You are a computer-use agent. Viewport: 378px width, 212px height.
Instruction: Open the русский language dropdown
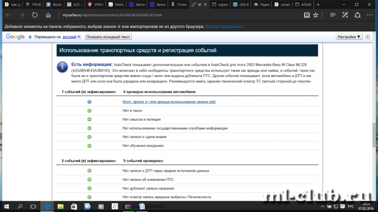tap(71, 37)
